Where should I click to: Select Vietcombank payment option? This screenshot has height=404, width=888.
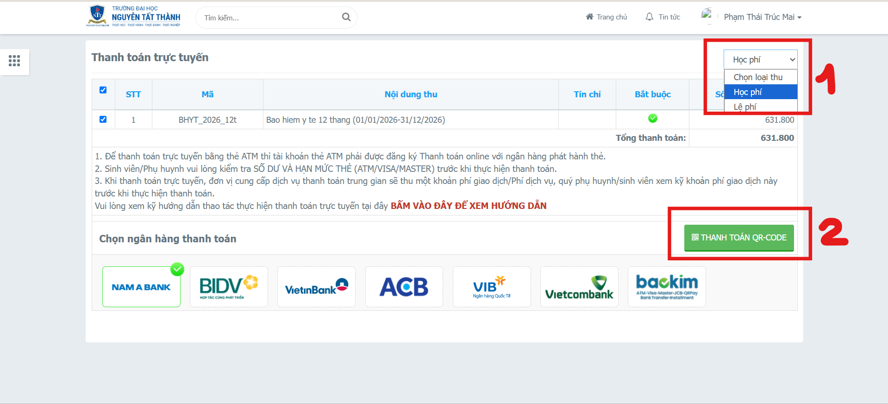pyautogui.click(x=579, y=287)
